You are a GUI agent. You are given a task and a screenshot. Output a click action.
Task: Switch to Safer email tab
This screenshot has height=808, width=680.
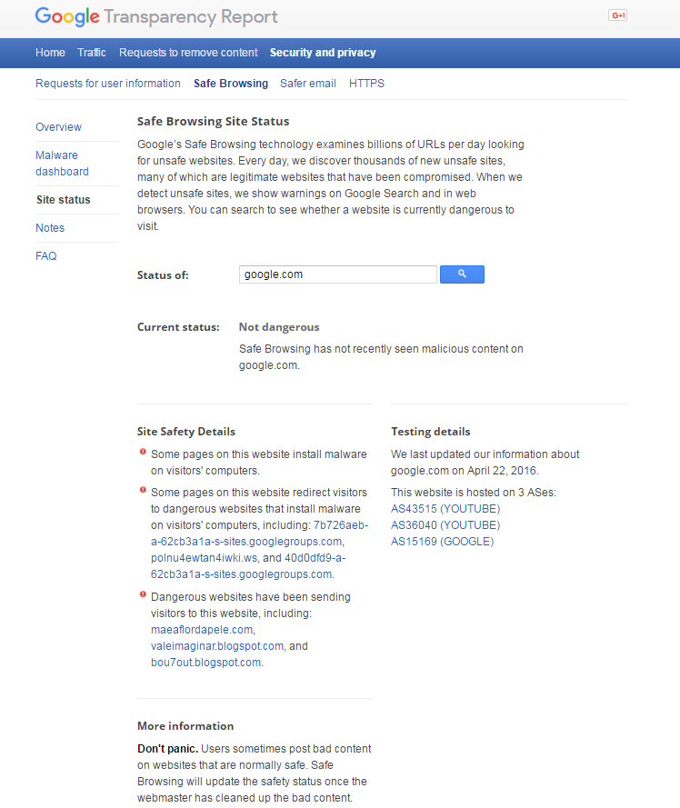[308, 84]
